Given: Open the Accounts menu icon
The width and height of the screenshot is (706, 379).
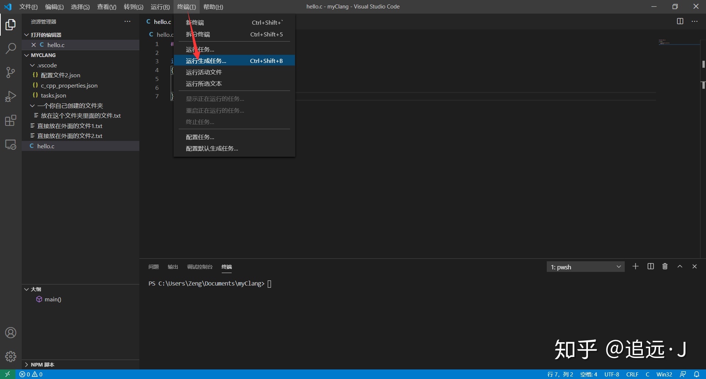Looking at the screenshot, I should pyautogui.click(x=11, y=333).
